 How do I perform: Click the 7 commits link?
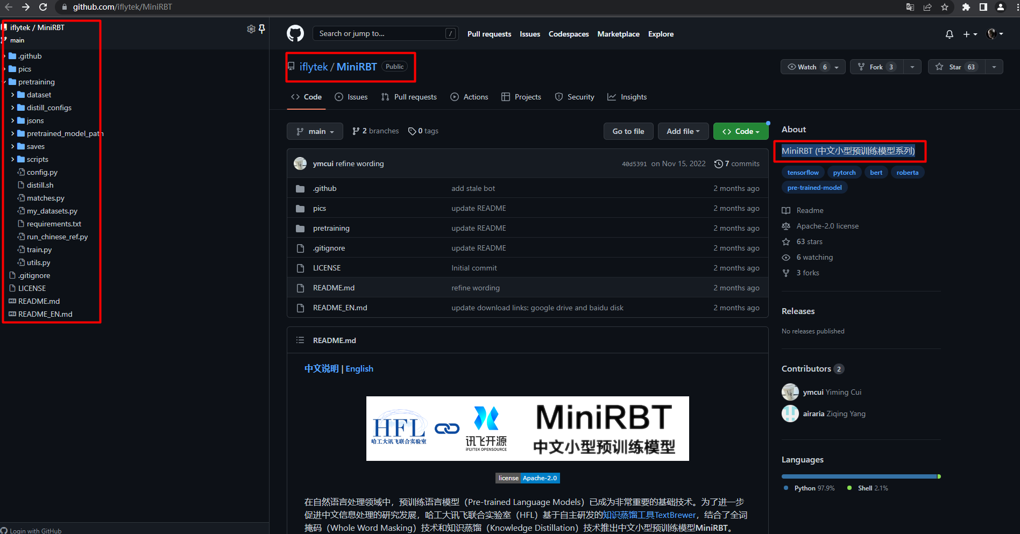point(737,163)
